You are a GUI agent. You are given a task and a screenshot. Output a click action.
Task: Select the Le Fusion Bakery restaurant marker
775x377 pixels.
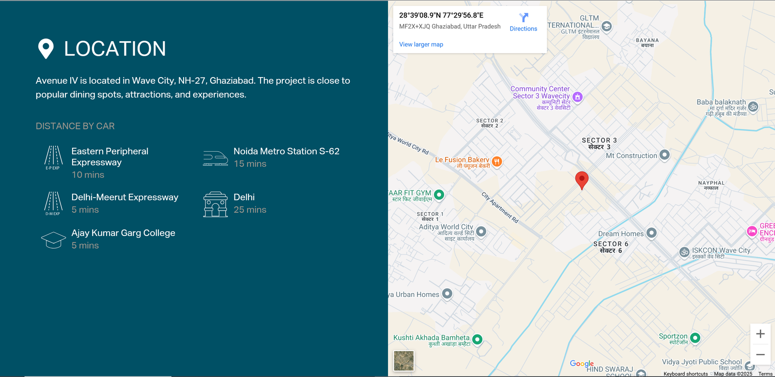(496, 161)
